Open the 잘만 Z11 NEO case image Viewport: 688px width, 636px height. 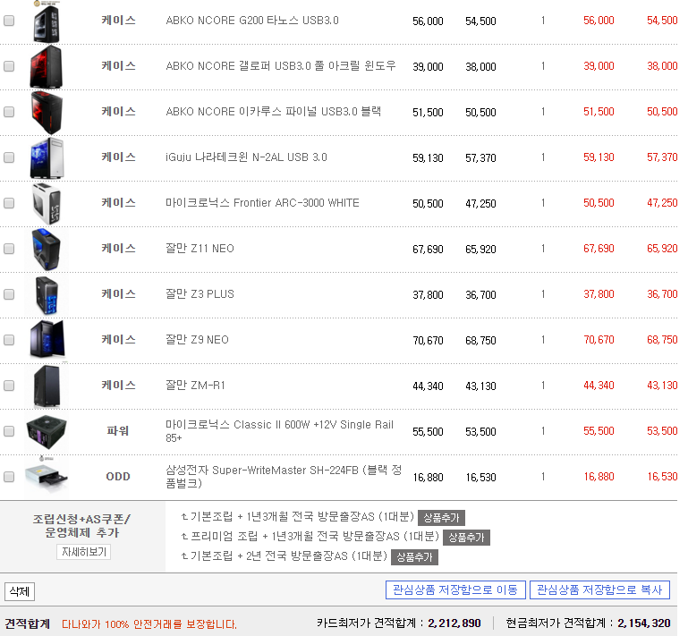tap(47, 250)
